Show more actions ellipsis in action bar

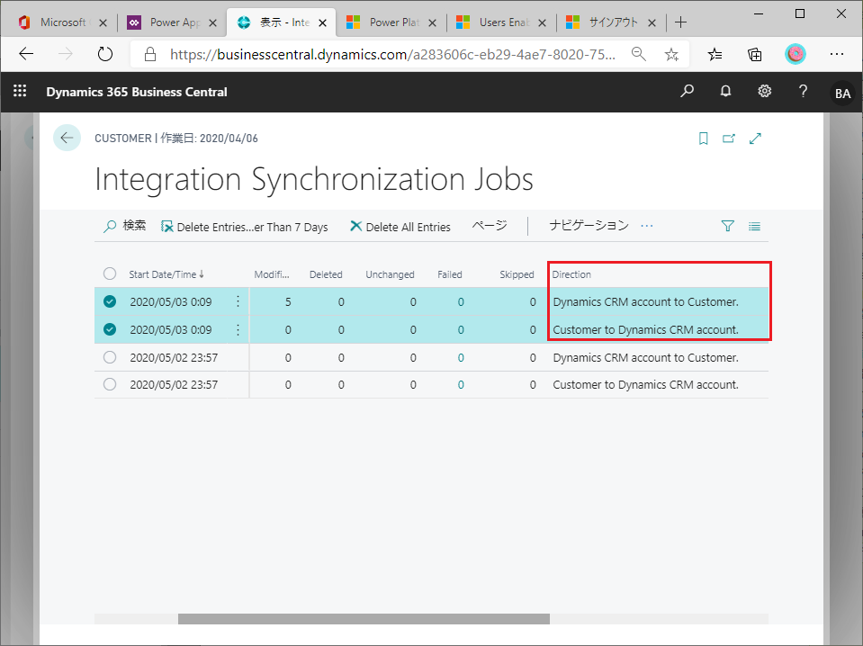(x=647, y=226)
